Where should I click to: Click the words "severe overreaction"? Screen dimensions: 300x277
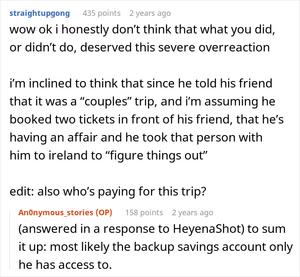click(x=214, y=48)
